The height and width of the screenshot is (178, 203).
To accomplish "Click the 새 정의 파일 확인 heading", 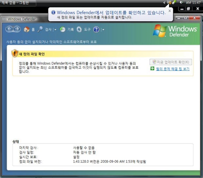I will (32, 54).
